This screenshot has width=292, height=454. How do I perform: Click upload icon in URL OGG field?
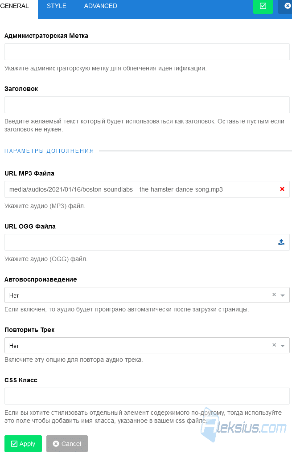click(281, 242)
